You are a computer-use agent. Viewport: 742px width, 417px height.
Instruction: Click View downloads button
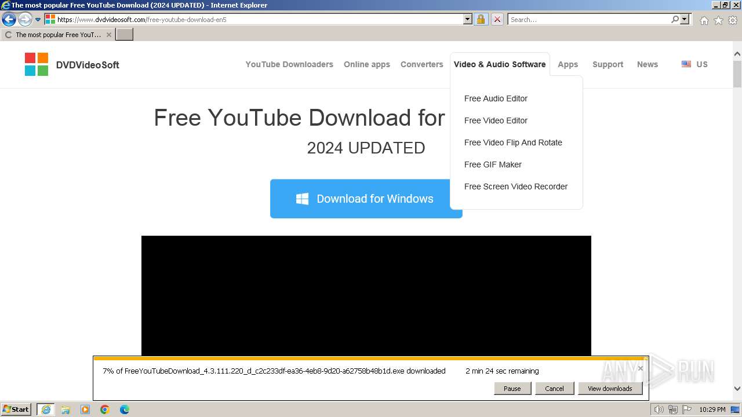coord(610,389)
